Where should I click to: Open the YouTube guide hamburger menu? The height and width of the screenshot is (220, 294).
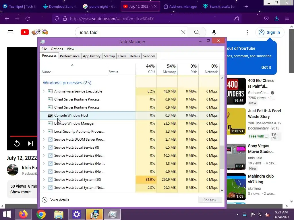coord(10,32)
